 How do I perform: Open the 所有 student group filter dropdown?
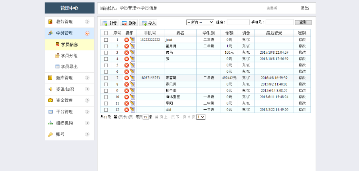point(200,22)
